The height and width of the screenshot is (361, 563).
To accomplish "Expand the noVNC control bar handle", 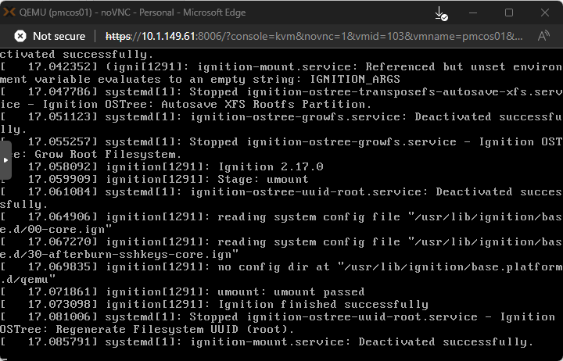I will coord(6,160).
